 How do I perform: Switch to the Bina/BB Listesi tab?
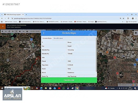58,38
